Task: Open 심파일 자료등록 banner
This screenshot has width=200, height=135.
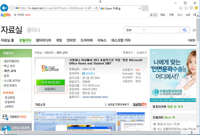Action: 16,127
